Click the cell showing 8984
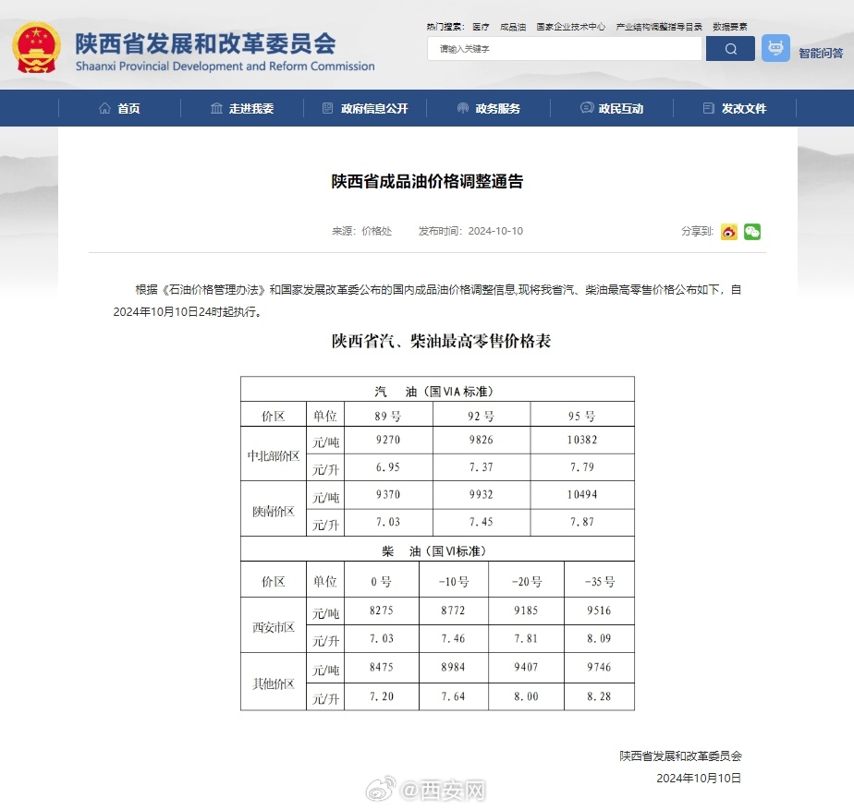The height and width of the screenshot is (810, 854). (454, 667)
